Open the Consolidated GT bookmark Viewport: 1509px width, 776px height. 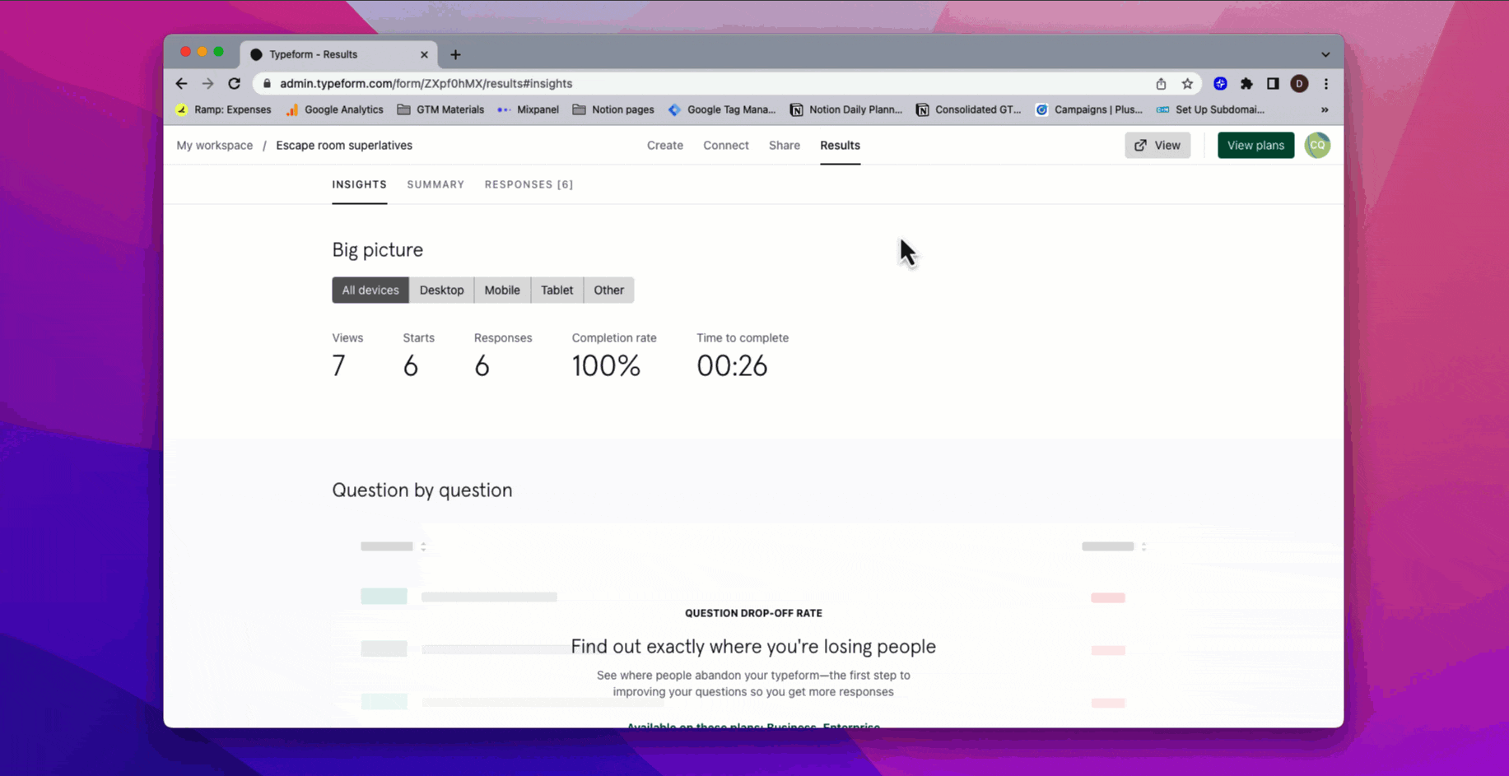pyautogui.click(x=968, y=109)
